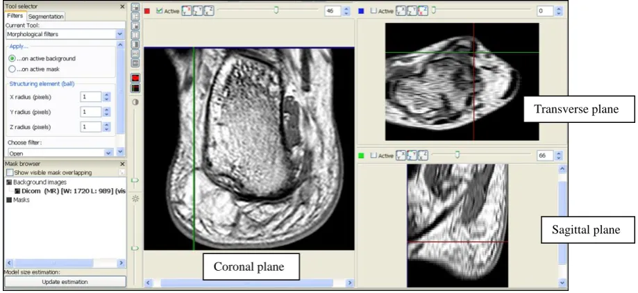Viewport: 638px width, 293px height.
Task: Choose the two-column layout icon with equal white panes
Action: [x=135, y=35]
